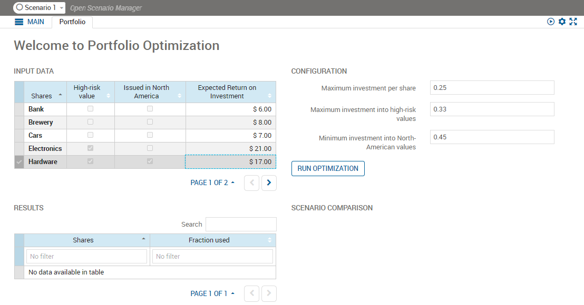Toggle High-risk checkbox for Electronics
The width and height of the screenshot is (584, 305).
pos(90,148)
